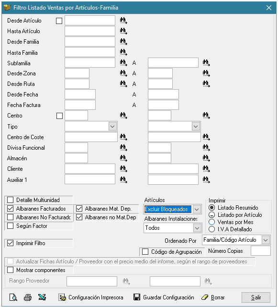Expand the Artículos Excluir Bloqueados dropdown
This screenshot has height=308, width=278.
[197, 209]
